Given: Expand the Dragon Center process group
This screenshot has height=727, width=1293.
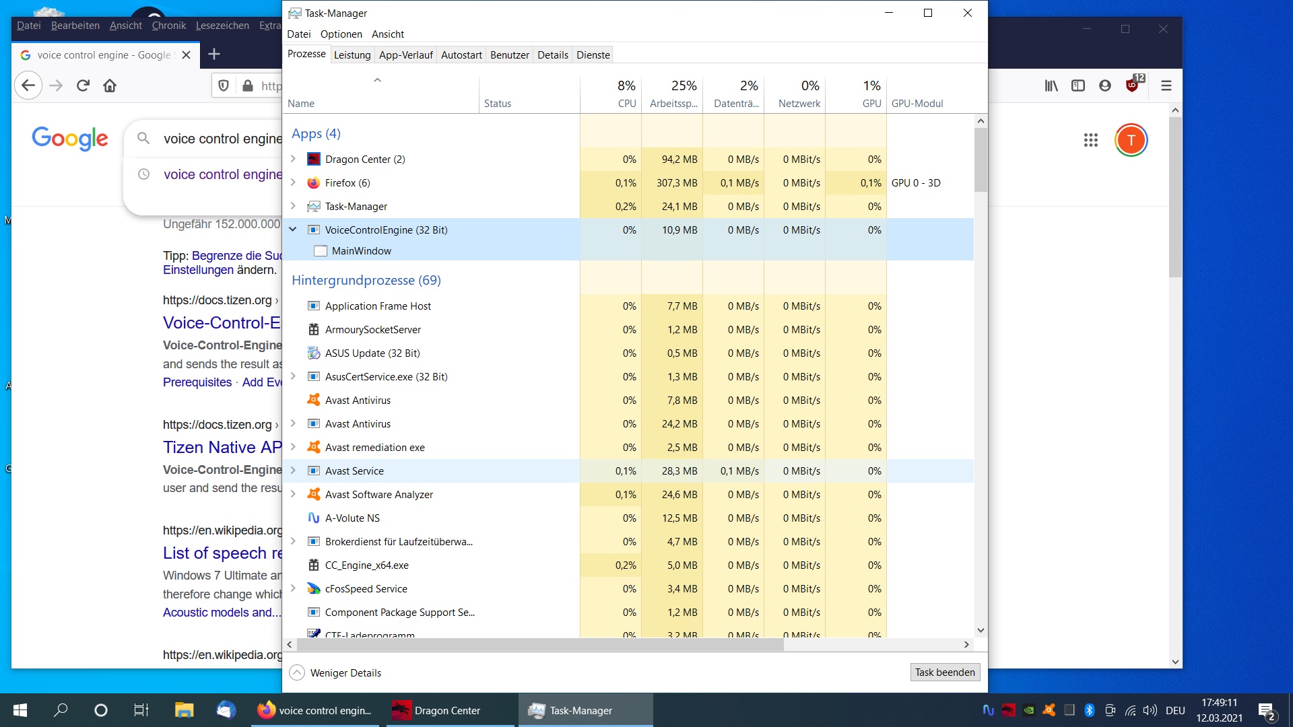Looking at the screenshot, I should tap(293, 159).
